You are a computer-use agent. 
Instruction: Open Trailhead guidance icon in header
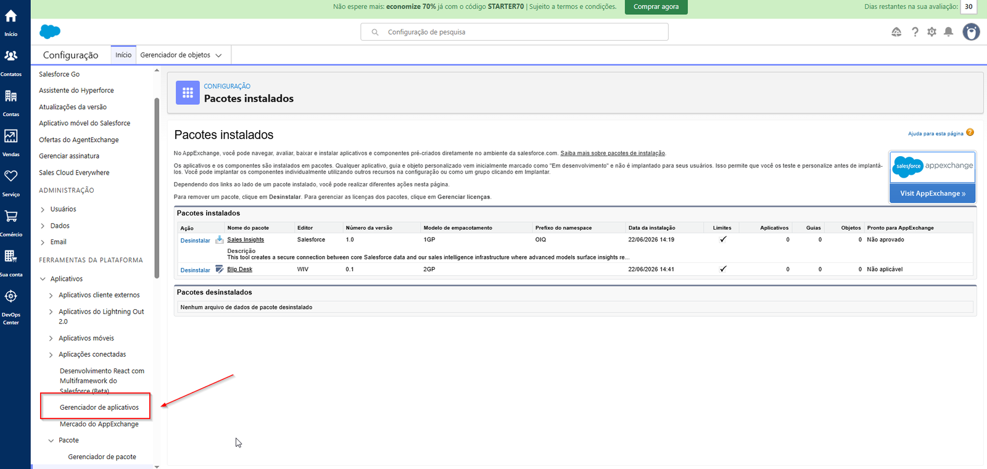click(x=896, y=32)
